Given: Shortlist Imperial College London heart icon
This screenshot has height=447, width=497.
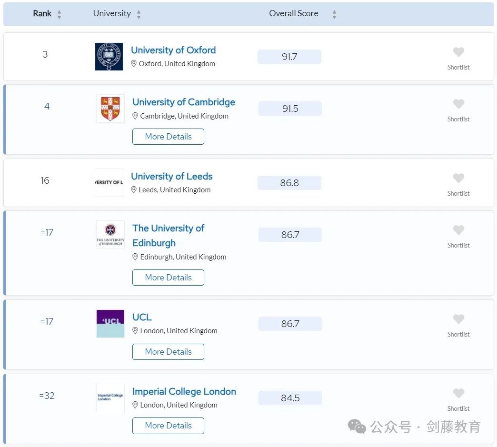Looking at the screenshot, I should point(458,393).
